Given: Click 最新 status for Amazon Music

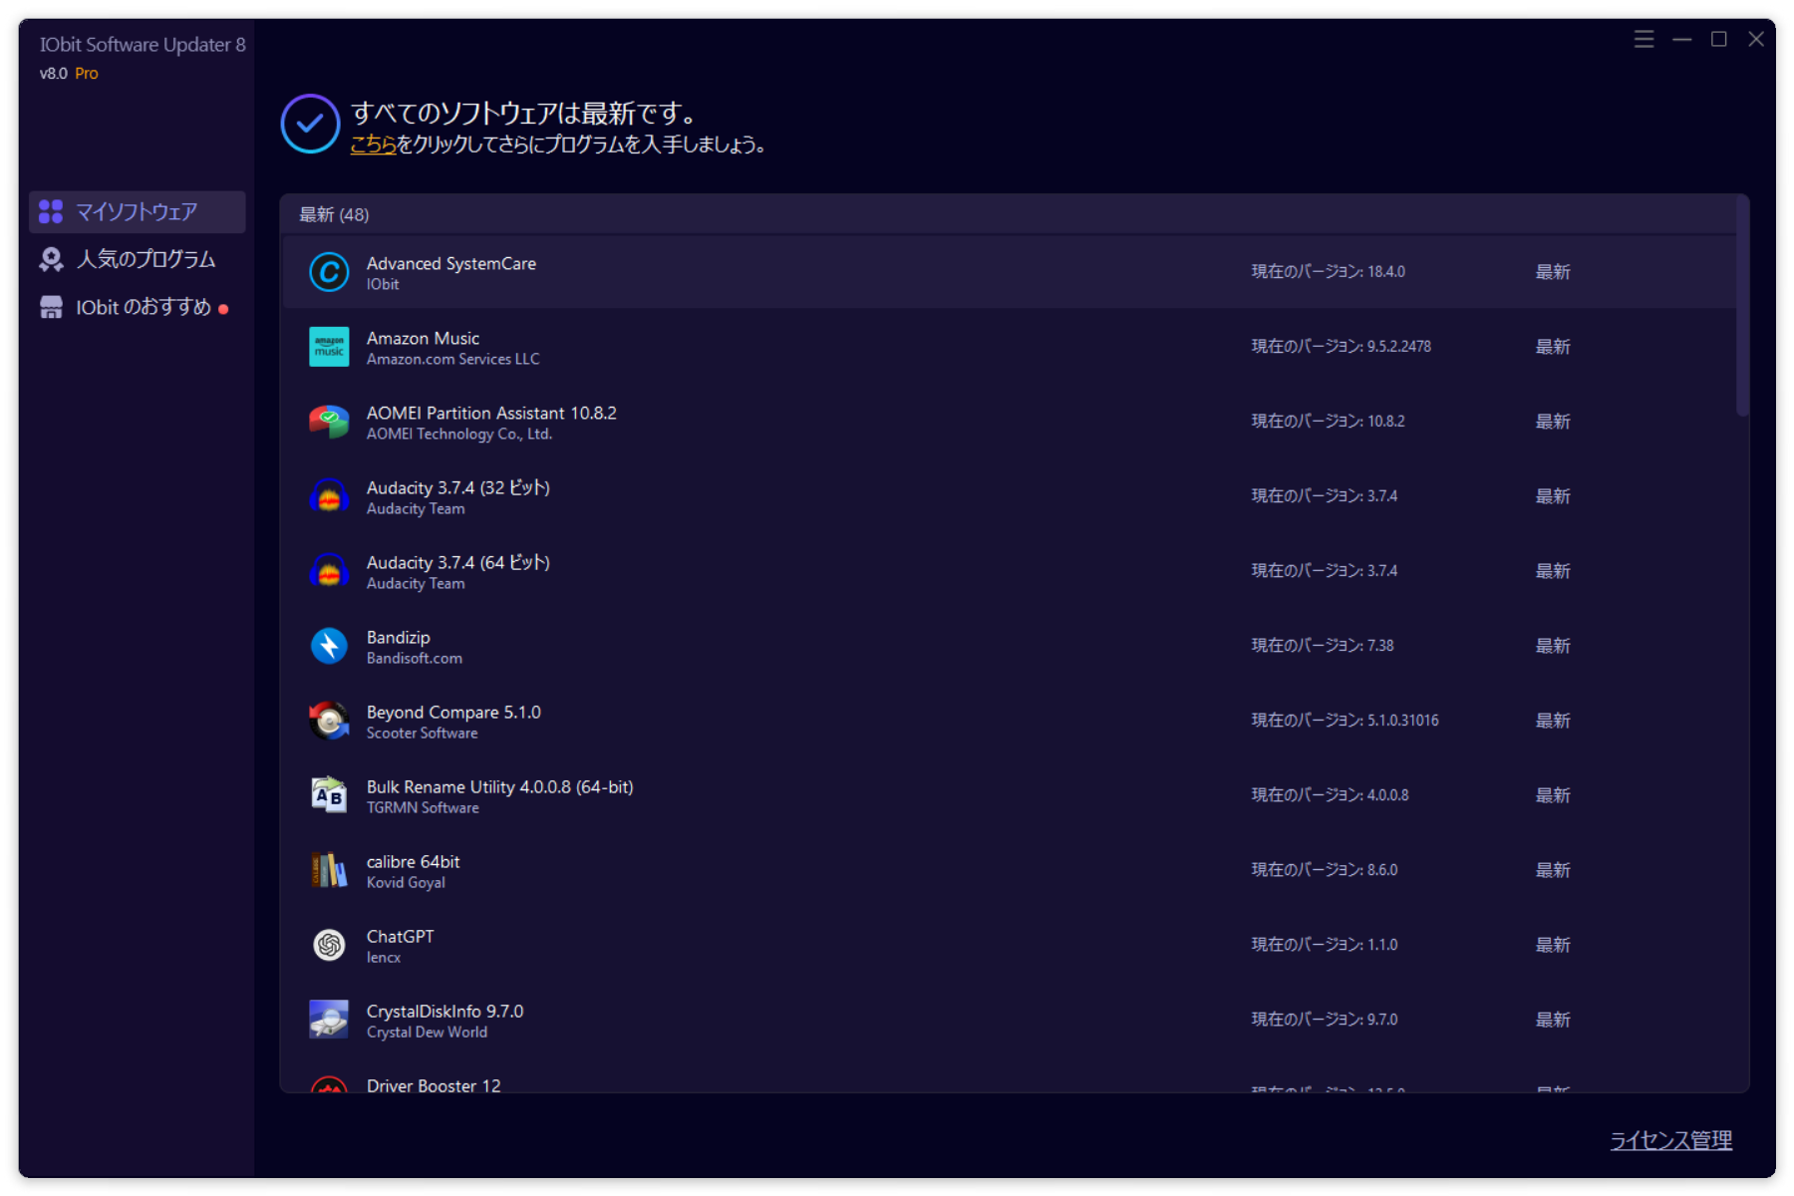Looking at the screenshot, I should click(x=1553, y=347).
